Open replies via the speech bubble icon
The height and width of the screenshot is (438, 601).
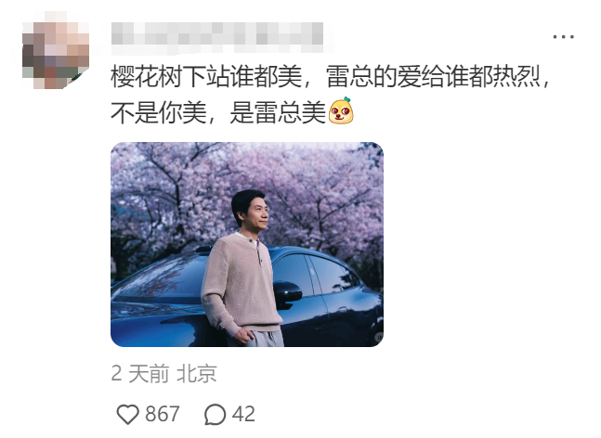215,414
